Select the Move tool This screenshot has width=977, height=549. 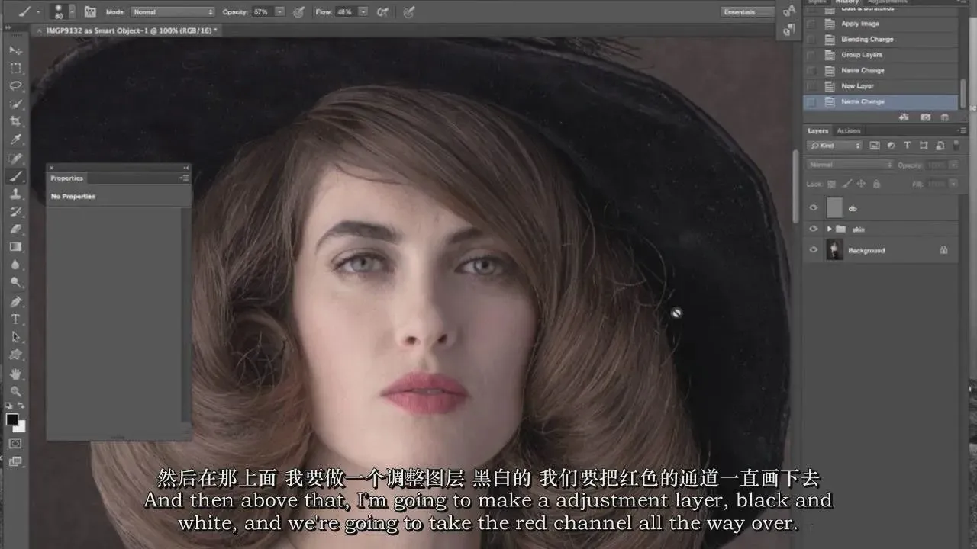tap(15, 50)
